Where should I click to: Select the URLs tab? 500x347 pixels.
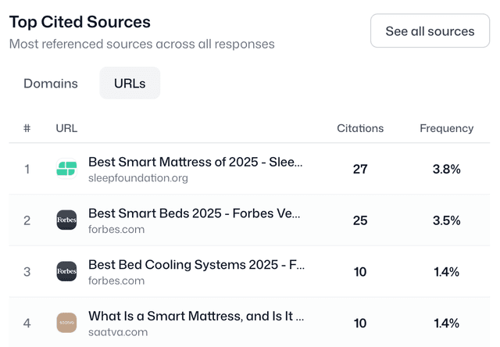[130, 84]
